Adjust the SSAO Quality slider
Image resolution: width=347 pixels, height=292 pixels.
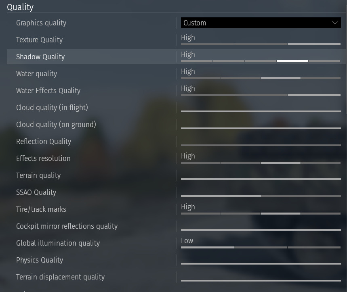click(x=261, y=196)
